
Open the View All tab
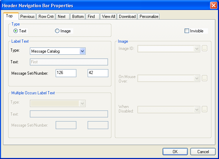(x=108, y=17)
